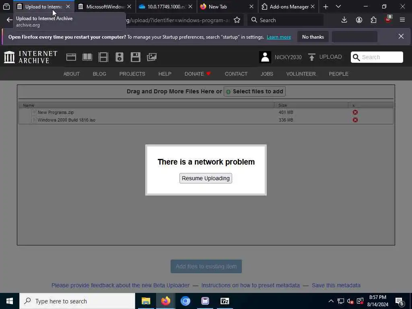
Task: Open the Web (Wayback) media icon
Action: pyautogui.click(x=71, y=57)
